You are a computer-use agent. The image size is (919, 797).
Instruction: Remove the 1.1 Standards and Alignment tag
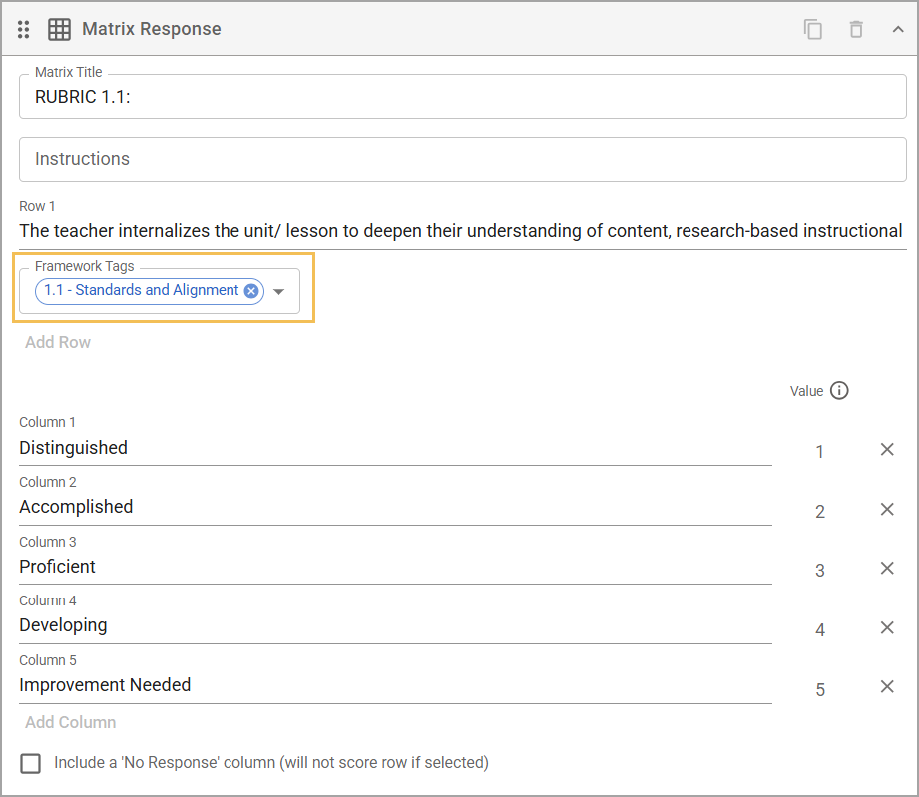point(251,291)
